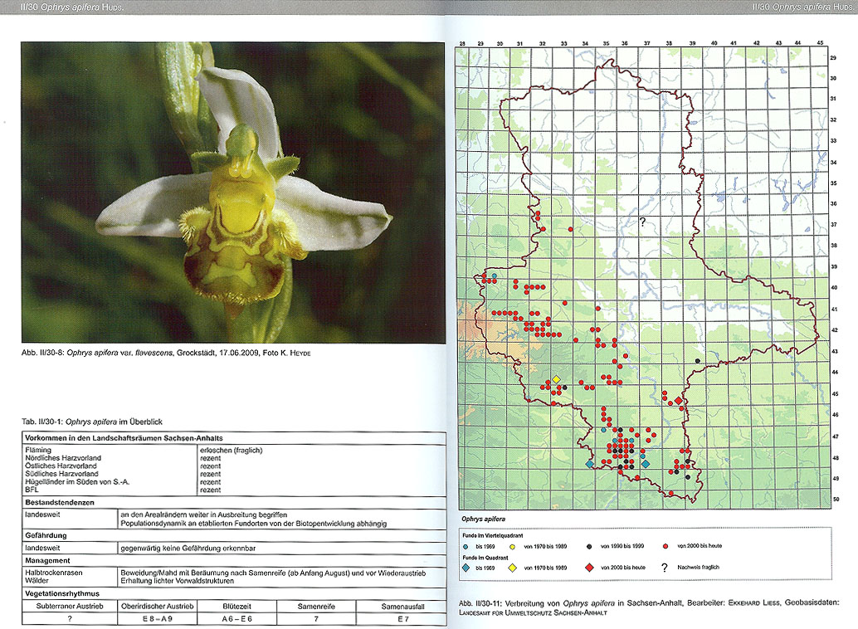Image resolution: width=858 pixels, height=629 pixels.
Task: Click the 'Oberirdischer Austrieb' column header
Action: pos(158,607)
